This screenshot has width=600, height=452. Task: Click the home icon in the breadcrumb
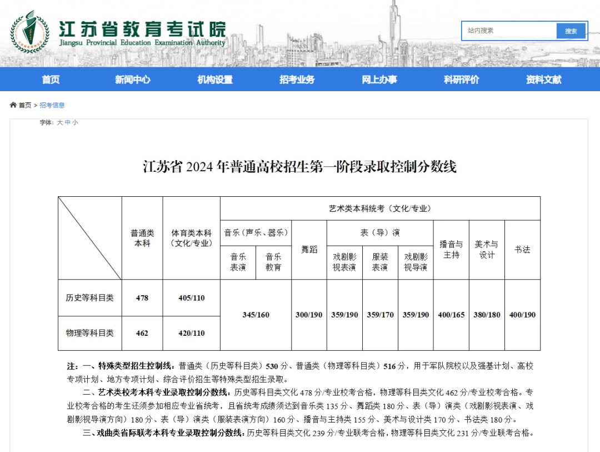[13, 105]
